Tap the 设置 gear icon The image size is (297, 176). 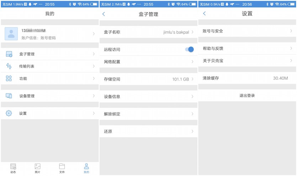click(9, 113)
